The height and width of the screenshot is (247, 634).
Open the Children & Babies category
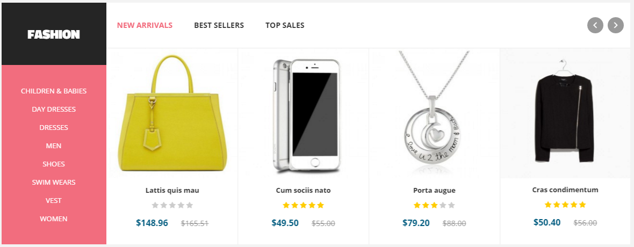tap(54, 91)
